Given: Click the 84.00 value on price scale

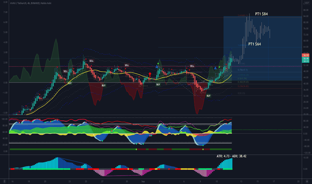Looking at the screenshot, I should click(x=306, y=16).
